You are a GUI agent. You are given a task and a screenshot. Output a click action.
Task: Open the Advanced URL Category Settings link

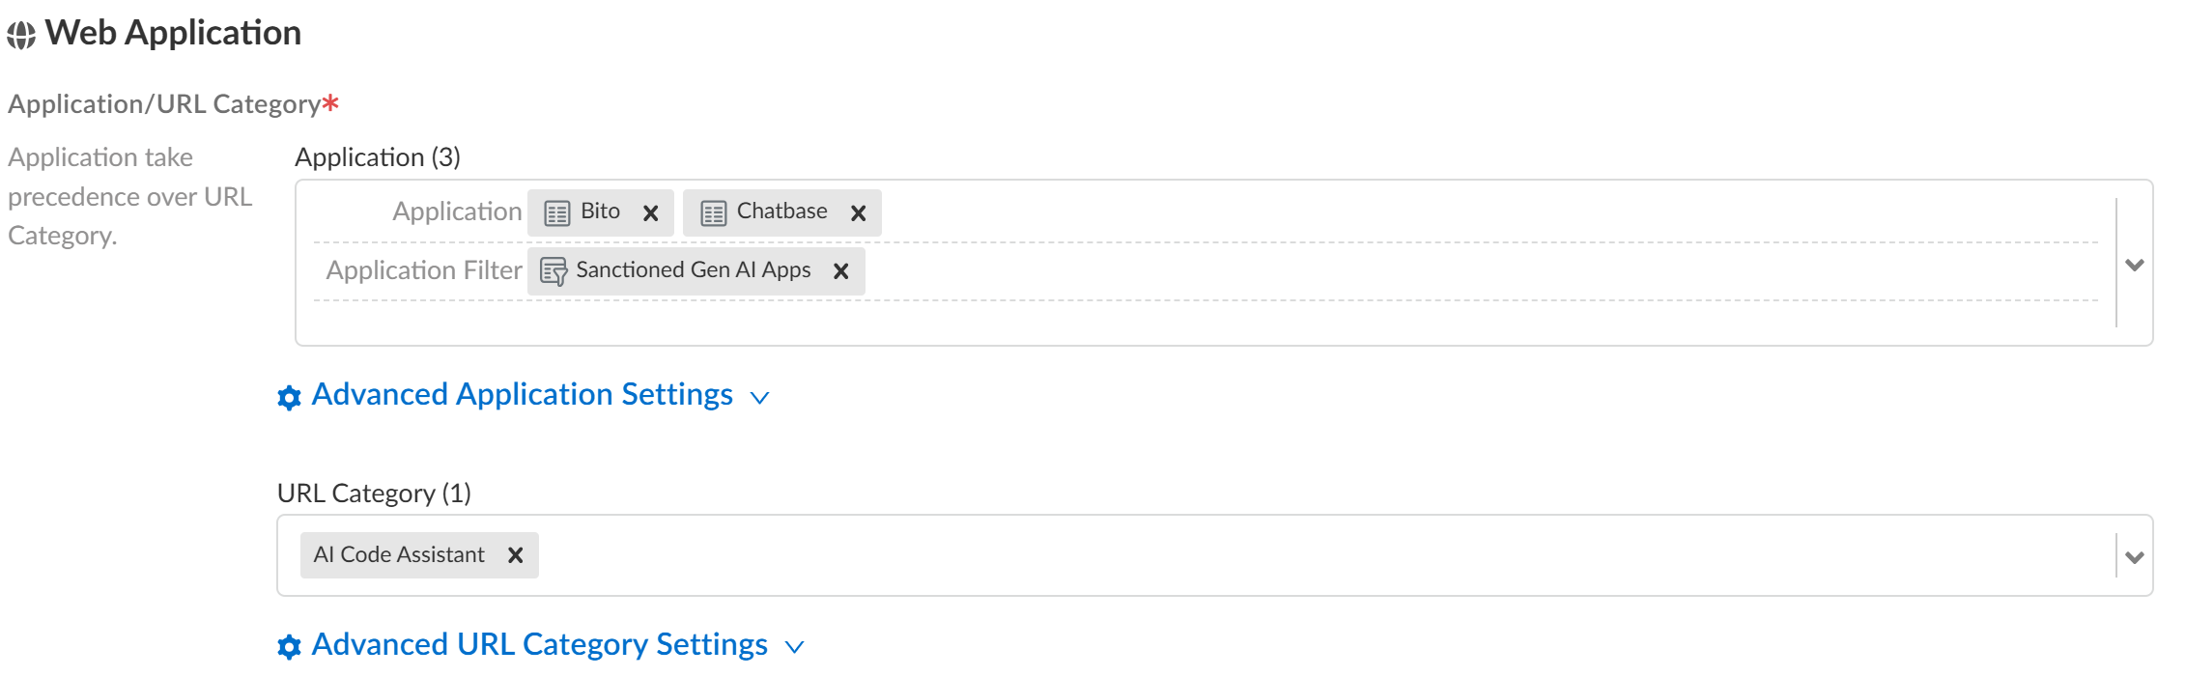539,644
